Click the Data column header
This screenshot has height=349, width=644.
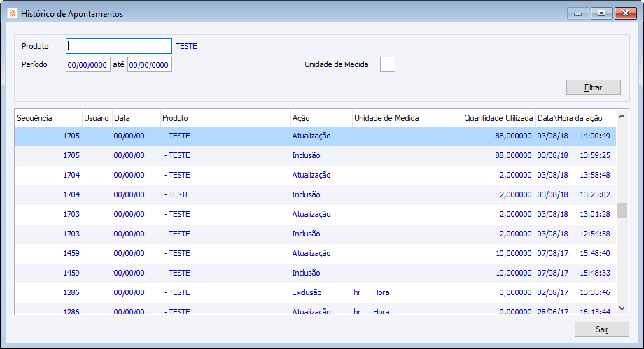coord(136,118)
